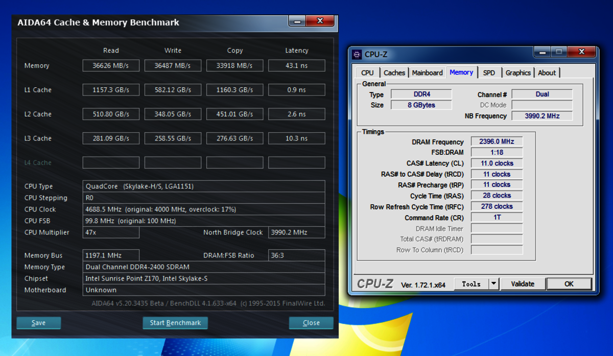Click the Memory Read value 36626 MB/s

(x=111, y=65)
